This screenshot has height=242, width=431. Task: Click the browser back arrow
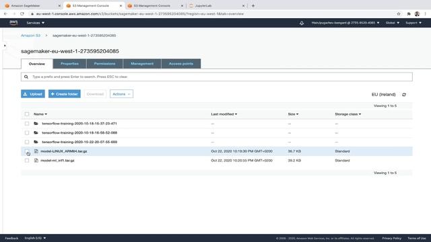[6, 13]
